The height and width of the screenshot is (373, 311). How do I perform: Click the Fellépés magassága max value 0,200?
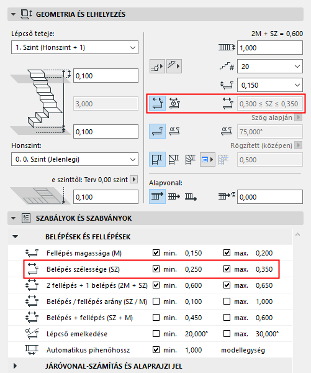264,253
